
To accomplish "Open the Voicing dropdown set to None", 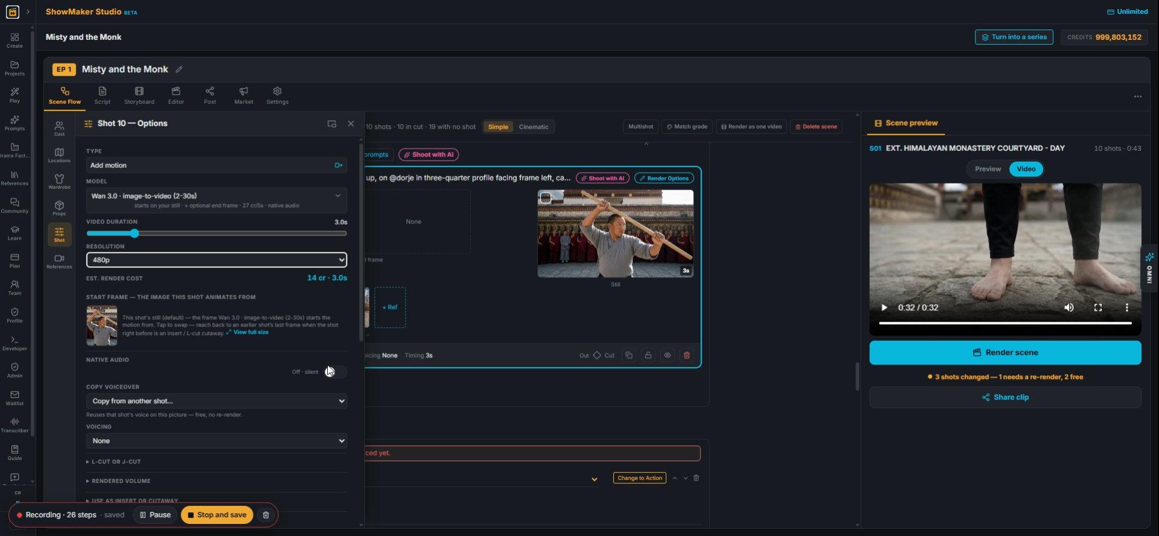I will click(x=217, y=441).
